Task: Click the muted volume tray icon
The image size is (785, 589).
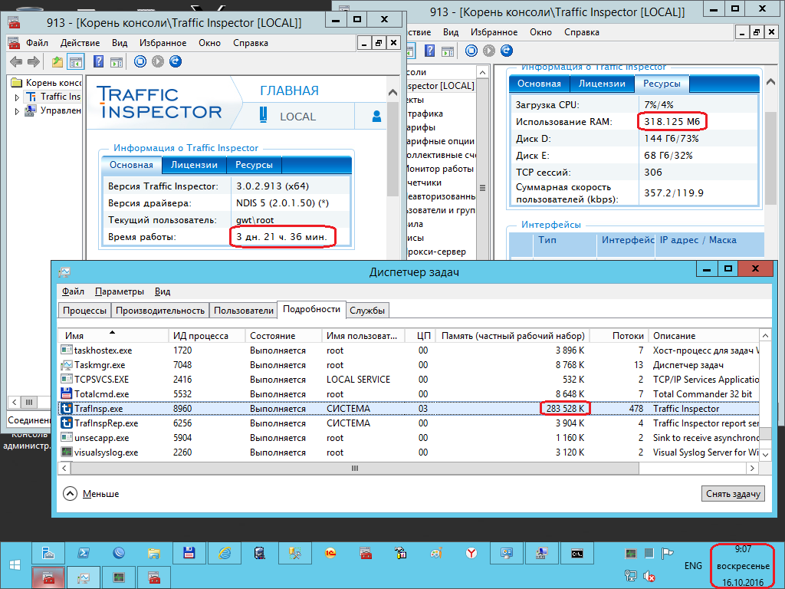Action: (x=649, y=577)
